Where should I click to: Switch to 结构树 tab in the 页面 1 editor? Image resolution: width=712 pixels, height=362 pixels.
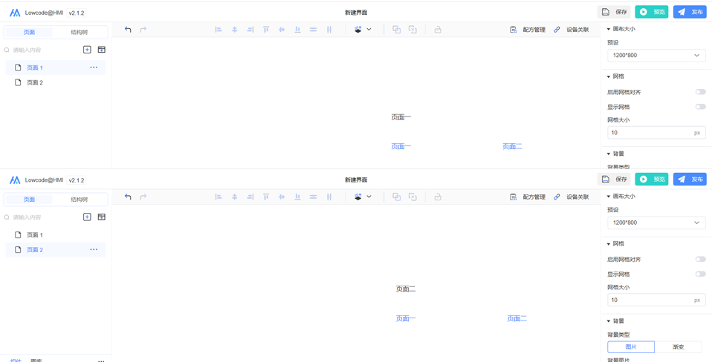pos(79,33)
